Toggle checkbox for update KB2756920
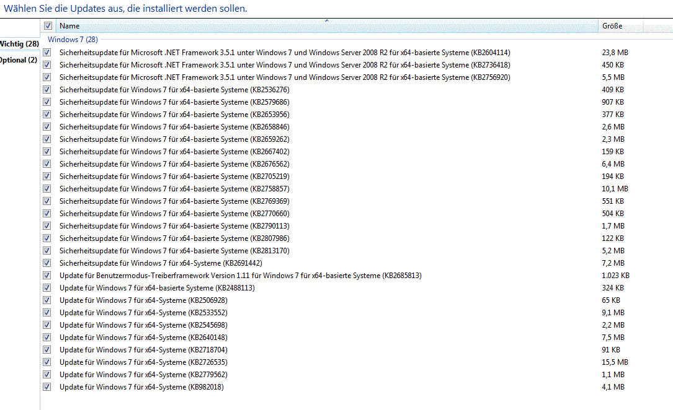The image size is (673, 410). [47, 77]
